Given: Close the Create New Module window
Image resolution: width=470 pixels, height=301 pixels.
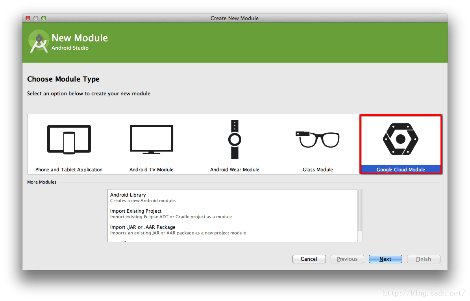Looking at the screenshot, I should [x=28, y=18].
